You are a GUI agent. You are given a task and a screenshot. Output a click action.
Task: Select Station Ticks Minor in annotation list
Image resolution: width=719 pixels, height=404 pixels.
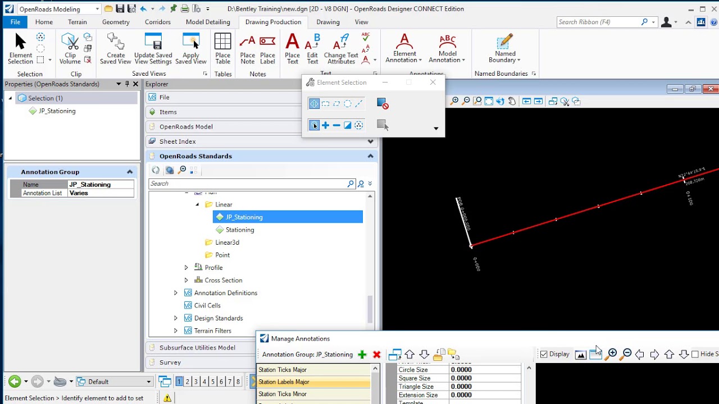tap(283, 394)
